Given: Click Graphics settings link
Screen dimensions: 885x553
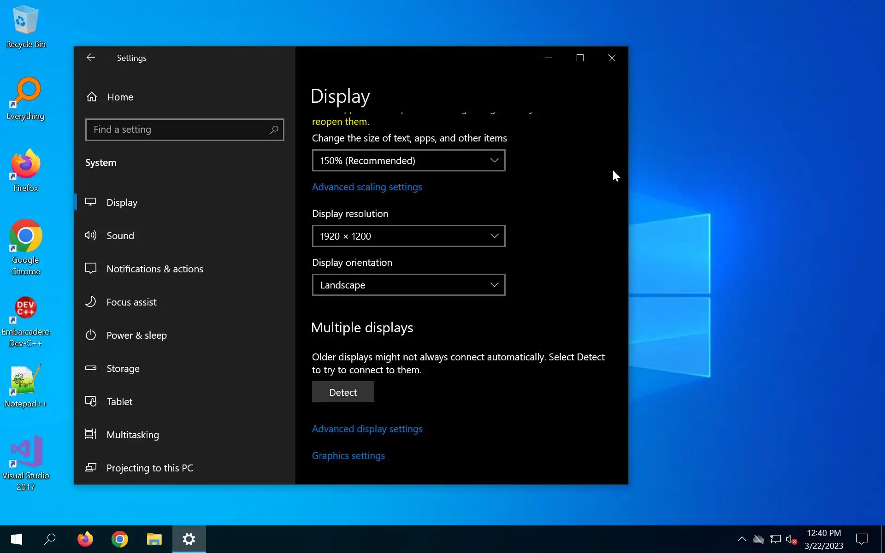Looking at the screenshot, I should tap(348, 456).
